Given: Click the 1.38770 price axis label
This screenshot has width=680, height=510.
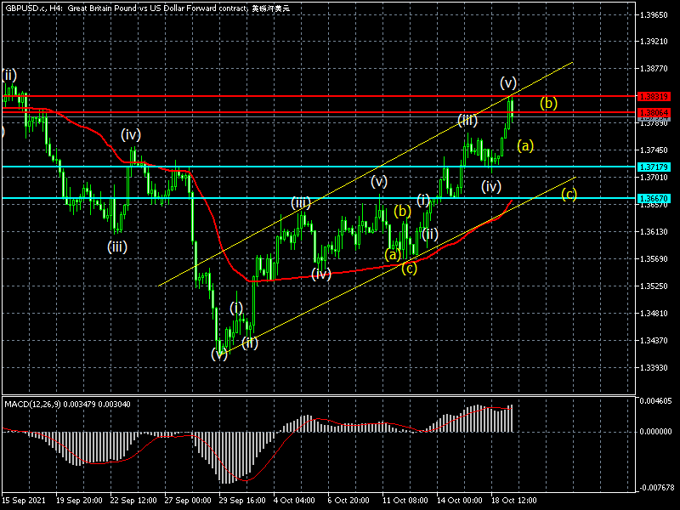Looking at the screenshot, I should pos(654,69).
